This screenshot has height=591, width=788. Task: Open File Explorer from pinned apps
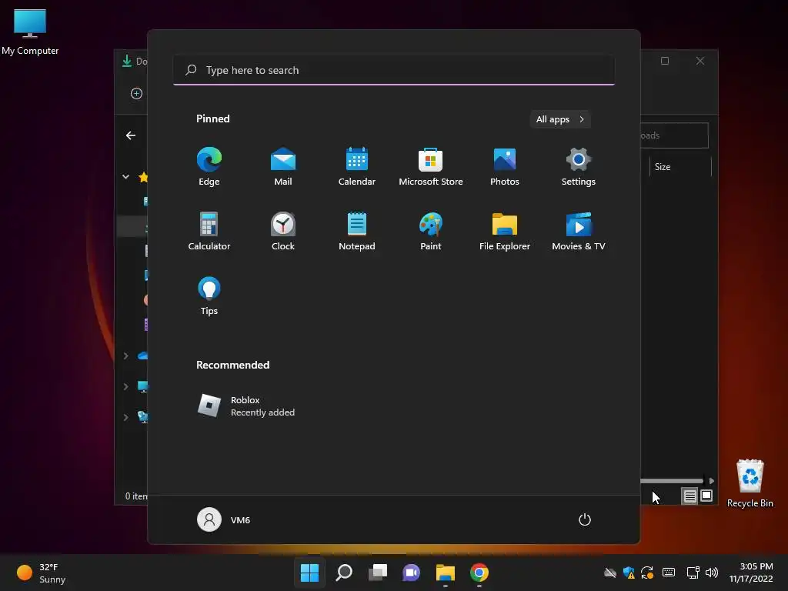(505, 231)
